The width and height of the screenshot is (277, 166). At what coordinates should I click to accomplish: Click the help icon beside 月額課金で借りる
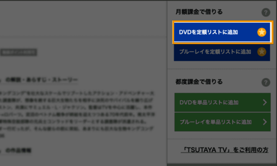[266, 12]
